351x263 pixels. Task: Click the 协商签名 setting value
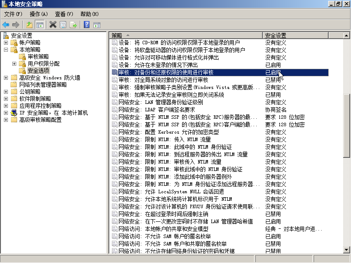276,110
